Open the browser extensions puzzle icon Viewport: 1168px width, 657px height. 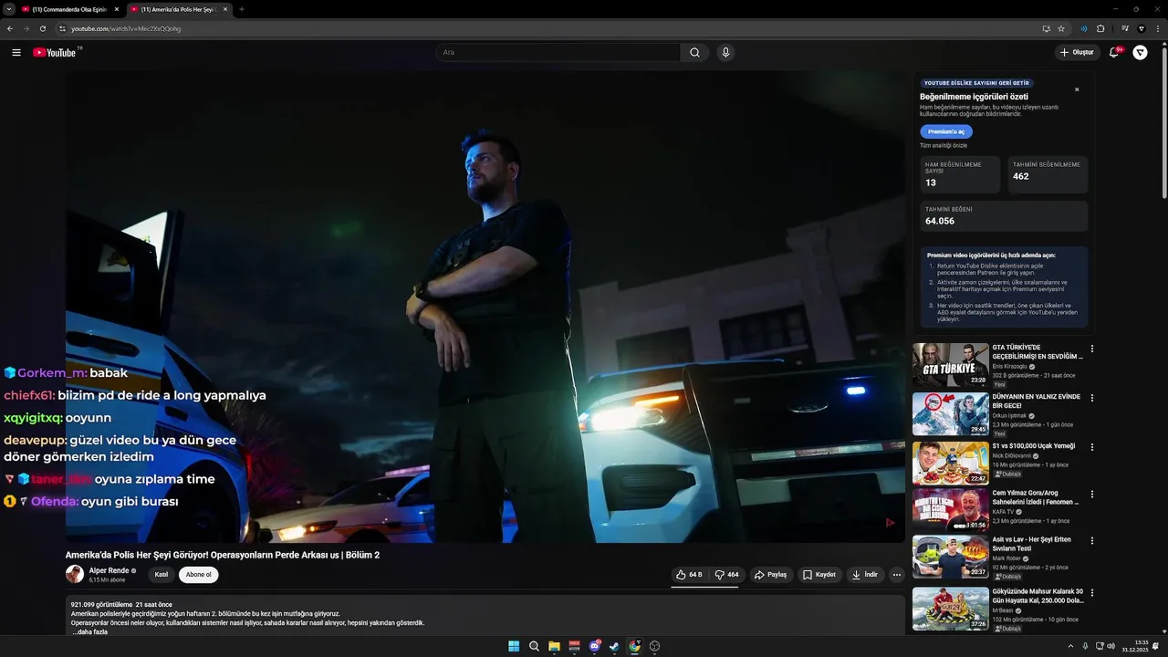pyautogui.click(x=1100, y=28)
